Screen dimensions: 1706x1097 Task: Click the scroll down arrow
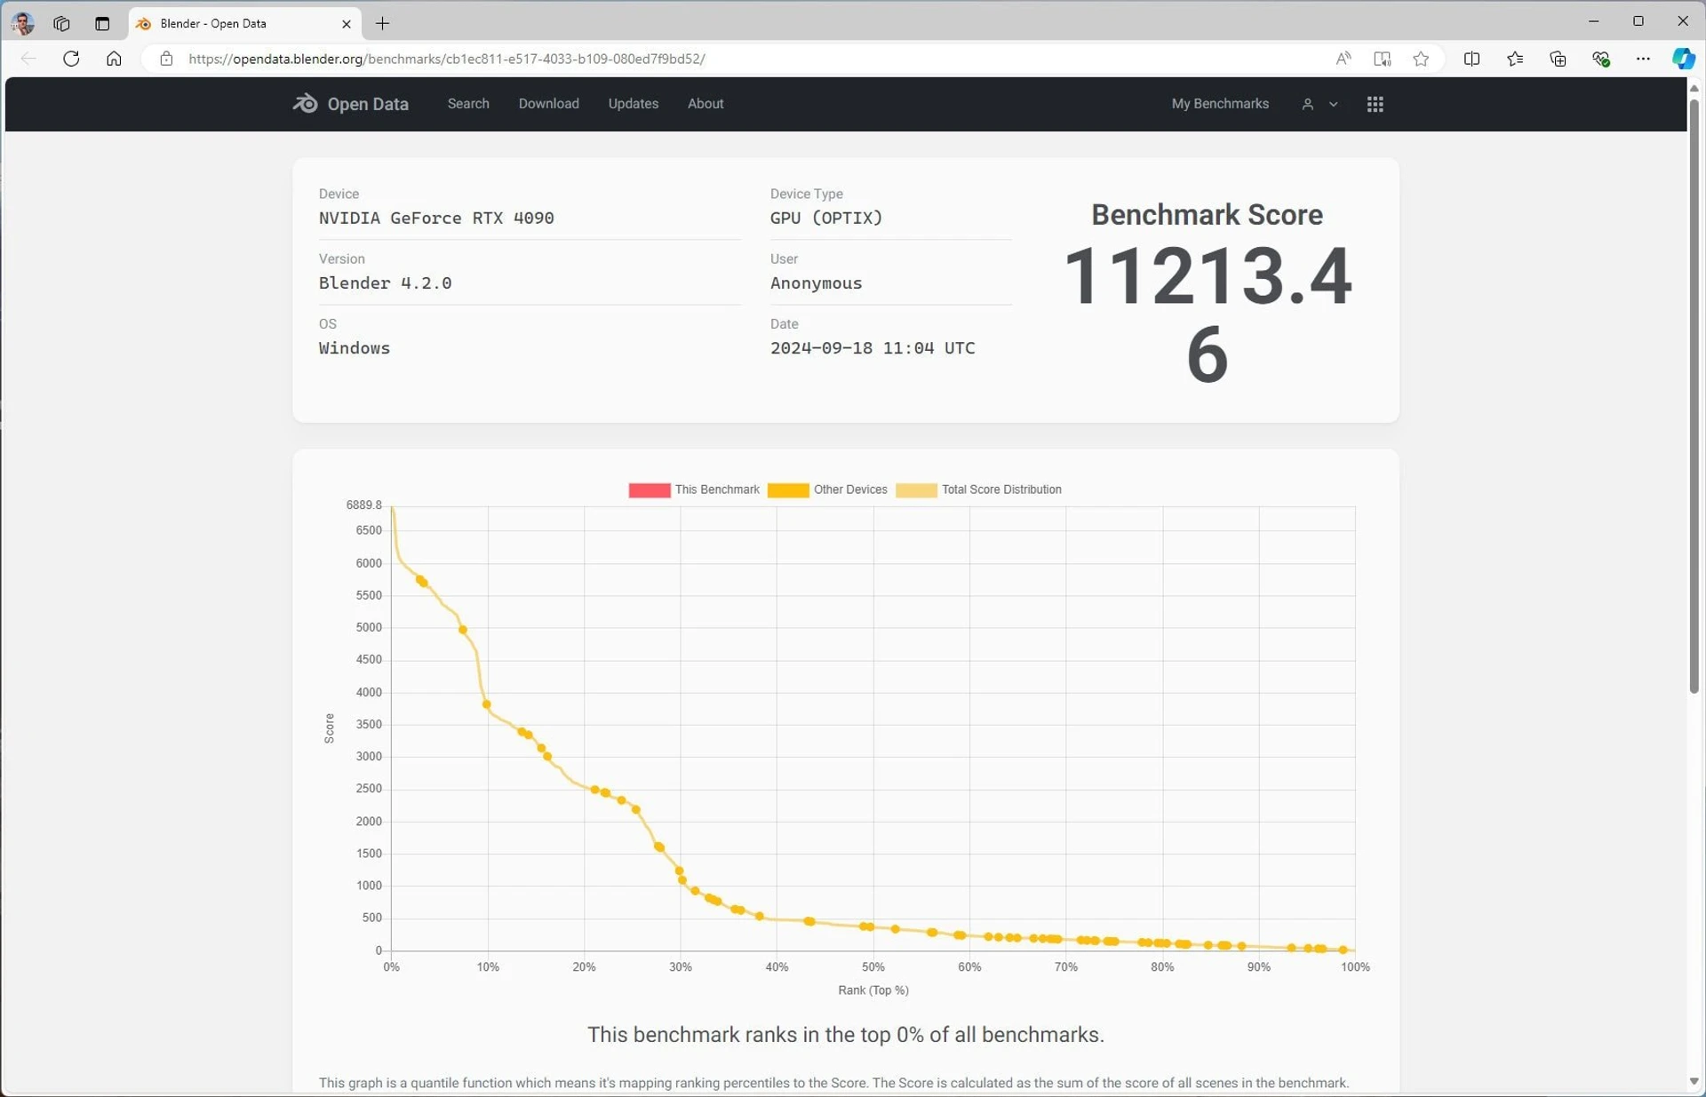point(1694,1081)
